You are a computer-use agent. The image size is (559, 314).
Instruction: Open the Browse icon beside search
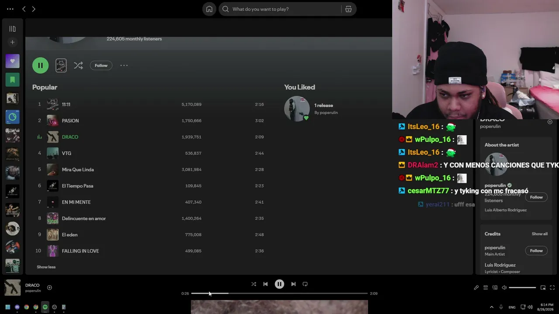349,9
